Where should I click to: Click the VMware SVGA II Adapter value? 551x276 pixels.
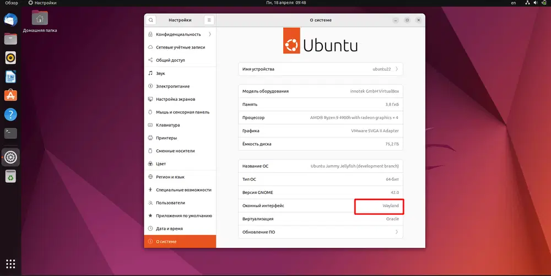tap(375, 131)
